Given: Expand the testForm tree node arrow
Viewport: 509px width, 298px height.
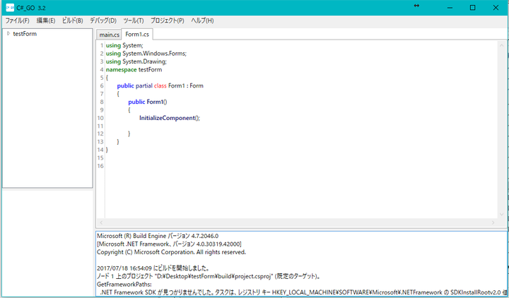Looking at the screenshot, I should click(x=8, y=34).
